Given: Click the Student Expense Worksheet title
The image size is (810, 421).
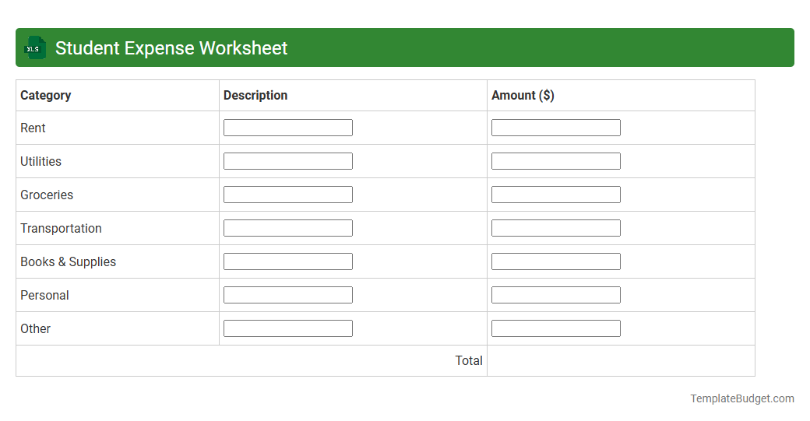Looking at the screenshot, I should [x=171, y=48].
